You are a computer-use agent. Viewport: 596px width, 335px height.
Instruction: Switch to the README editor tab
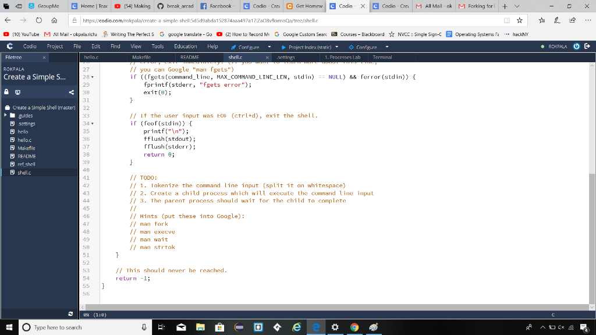190,58
